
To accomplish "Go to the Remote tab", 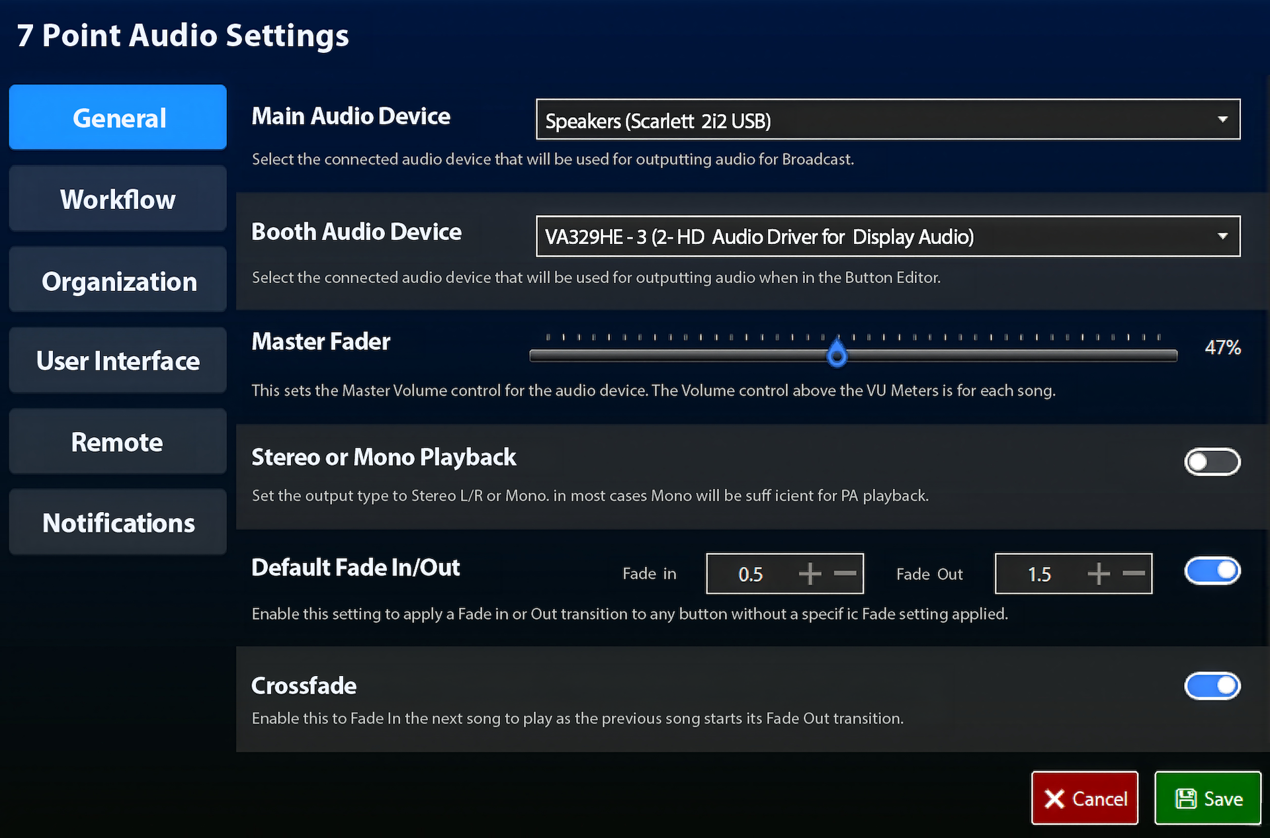I will [x=118, y=441].
